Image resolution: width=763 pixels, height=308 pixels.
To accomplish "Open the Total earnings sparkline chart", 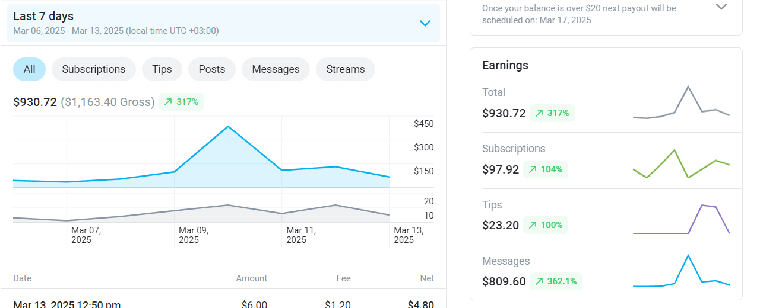I will (681, 102).
